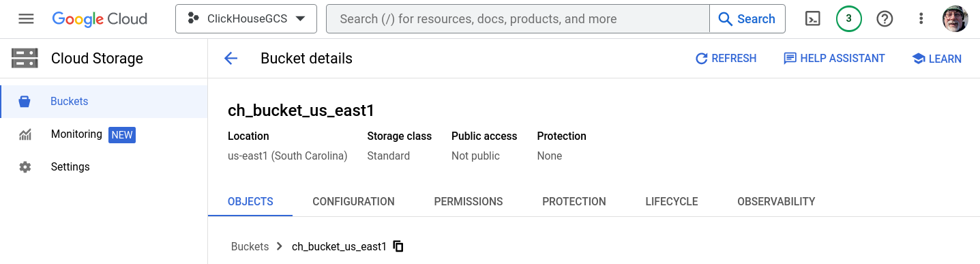Open the help question mark icon

pyautogui.click(x=885, y=19)
